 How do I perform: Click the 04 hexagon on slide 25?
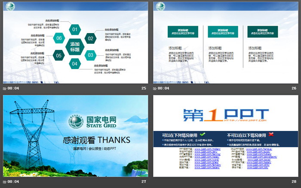[75, 64]
